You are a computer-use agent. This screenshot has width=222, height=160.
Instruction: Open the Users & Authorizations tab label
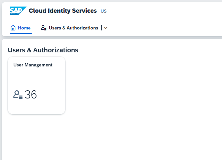point(73,28)
